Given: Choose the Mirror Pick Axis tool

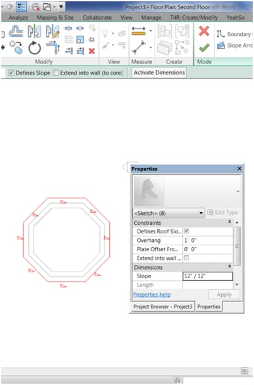Looking at the screenshot, I should coord(34,31).
